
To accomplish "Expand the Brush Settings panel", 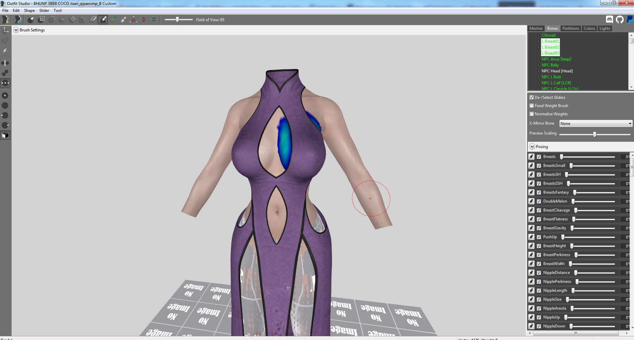I will pyautogui.click(x=16, y=30).
